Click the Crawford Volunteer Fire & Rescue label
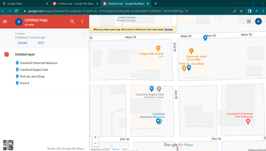The image size is (266, 151). pos(240,115)
